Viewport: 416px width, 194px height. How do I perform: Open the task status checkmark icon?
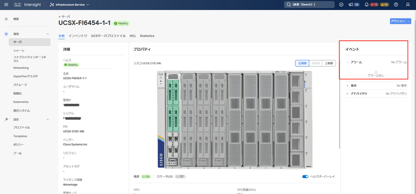pyautogui.click(x=341, y=5)
